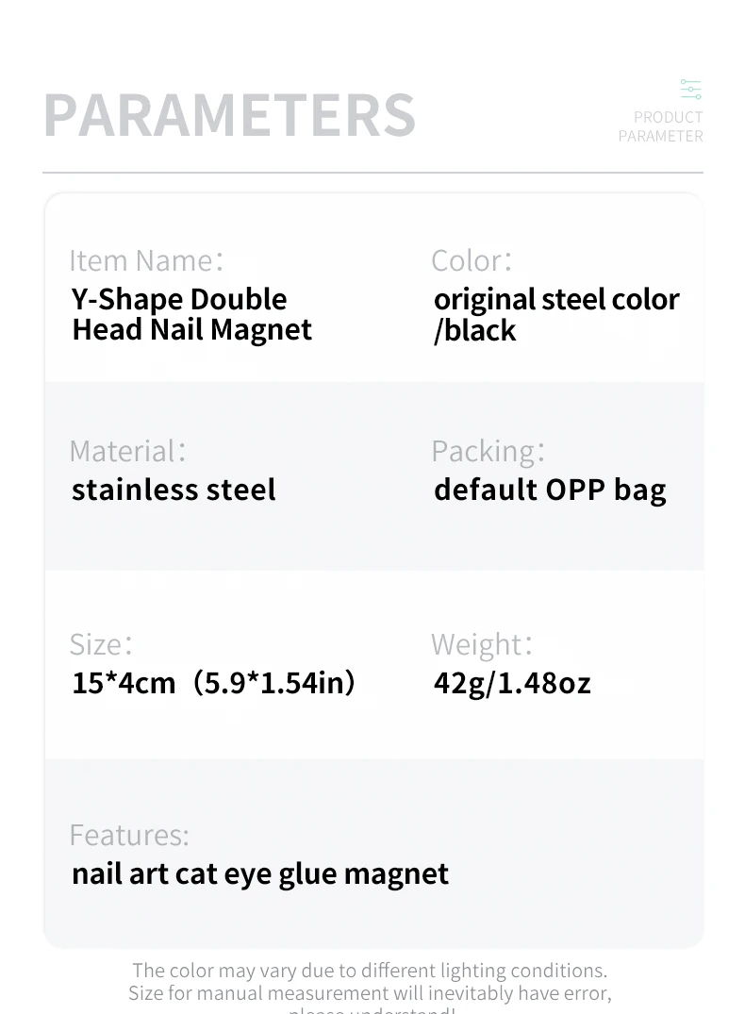Screen dimensions: 745x1014
Task: Click the sliders icon above Product Parameter
Action: [x=691, y=90]
